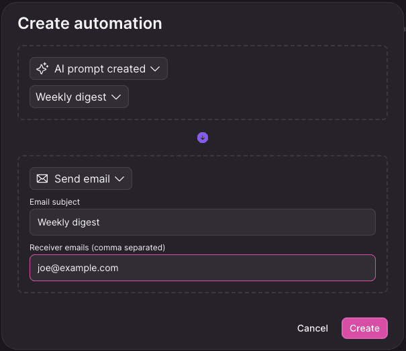Click the purple down-arrow connector icon
The image size is (406, 351).
(203, 138)
